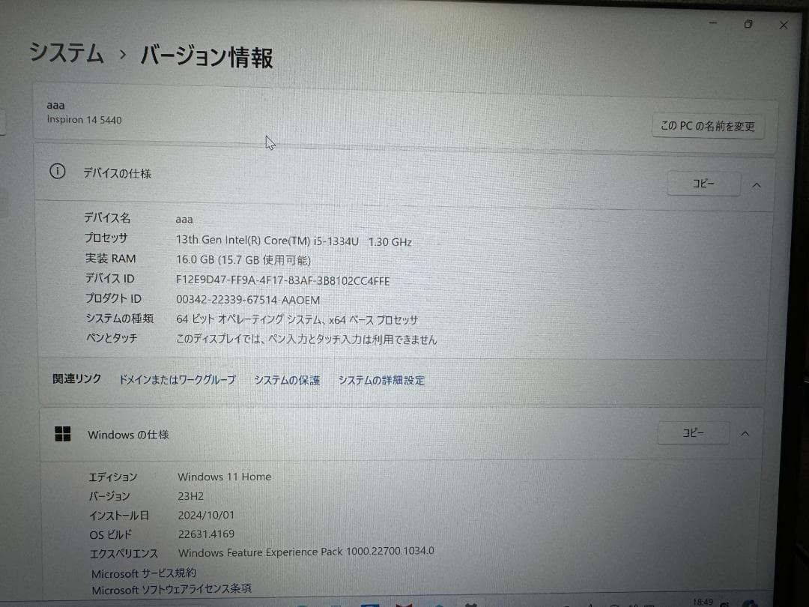Collapse the Windows の仕様 section chevron

(x=745, y=434)
